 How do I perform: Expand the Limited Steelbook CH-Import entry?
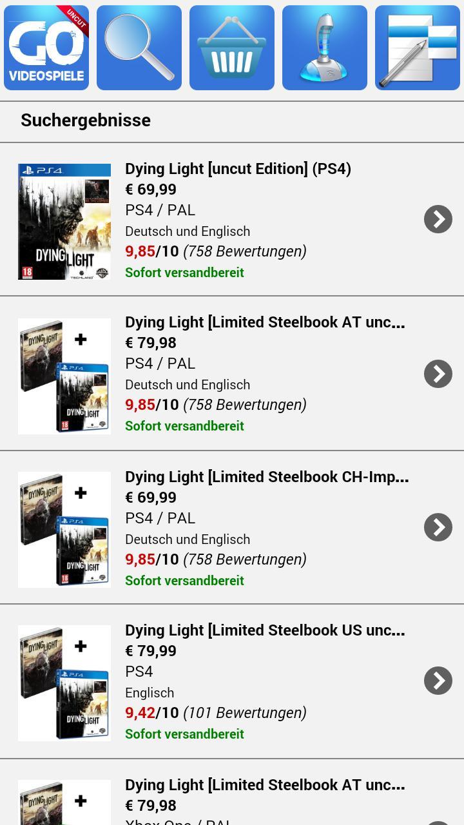pos(439,527)
